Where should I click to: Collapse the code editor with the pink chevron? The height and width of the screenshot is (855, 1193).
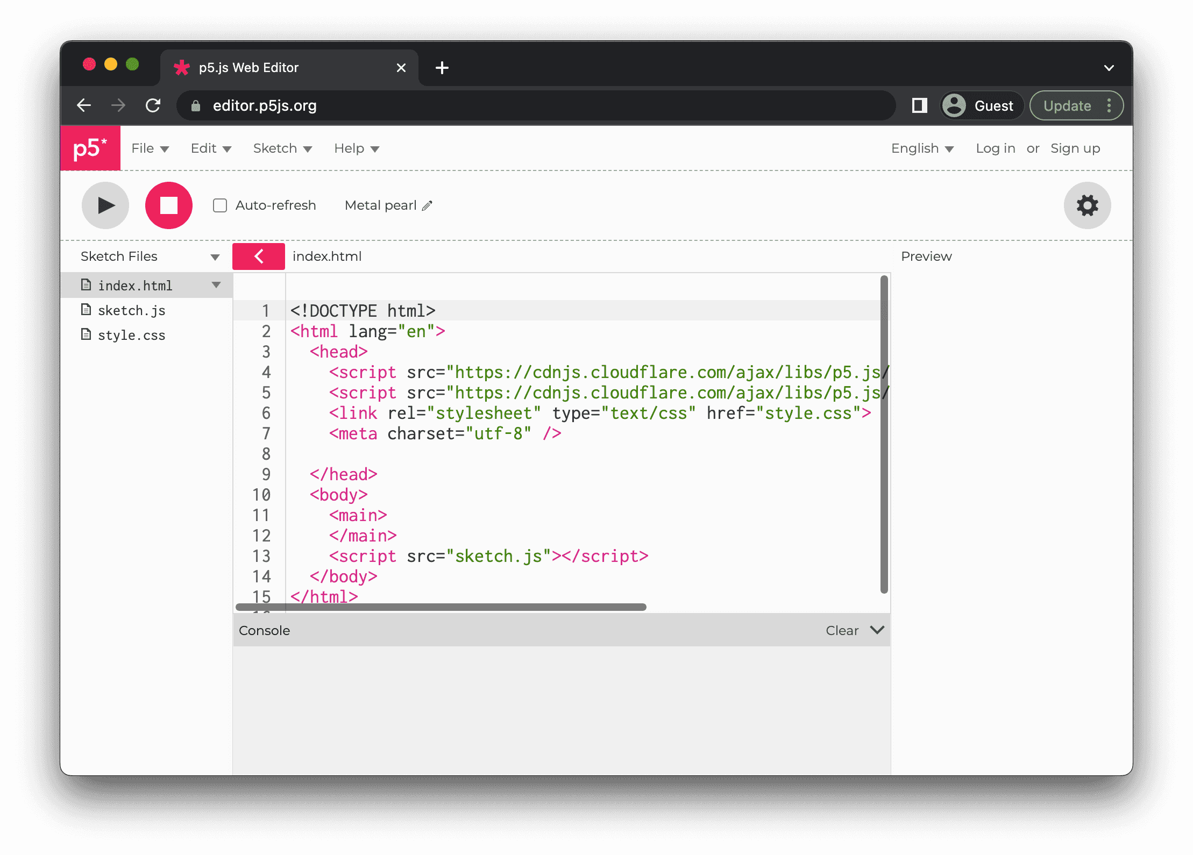click(258, 256)
